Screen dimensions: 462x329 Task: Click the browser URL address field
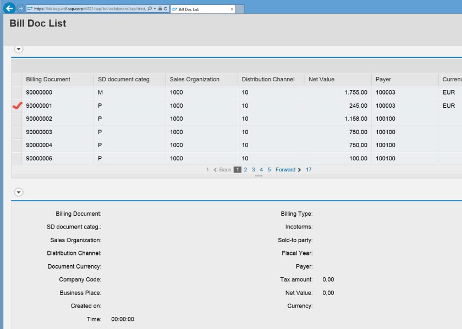pyautogui.click(x=88, y=9)
